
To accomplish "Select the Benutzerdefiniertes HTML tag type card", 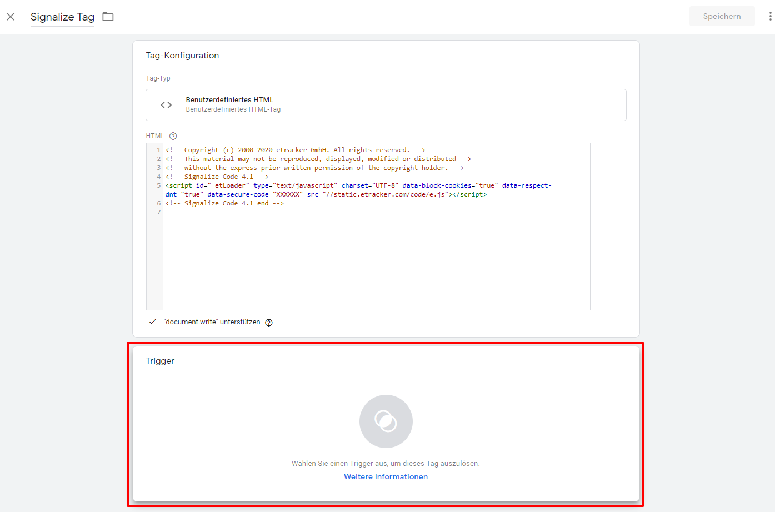I will (386, 104).
